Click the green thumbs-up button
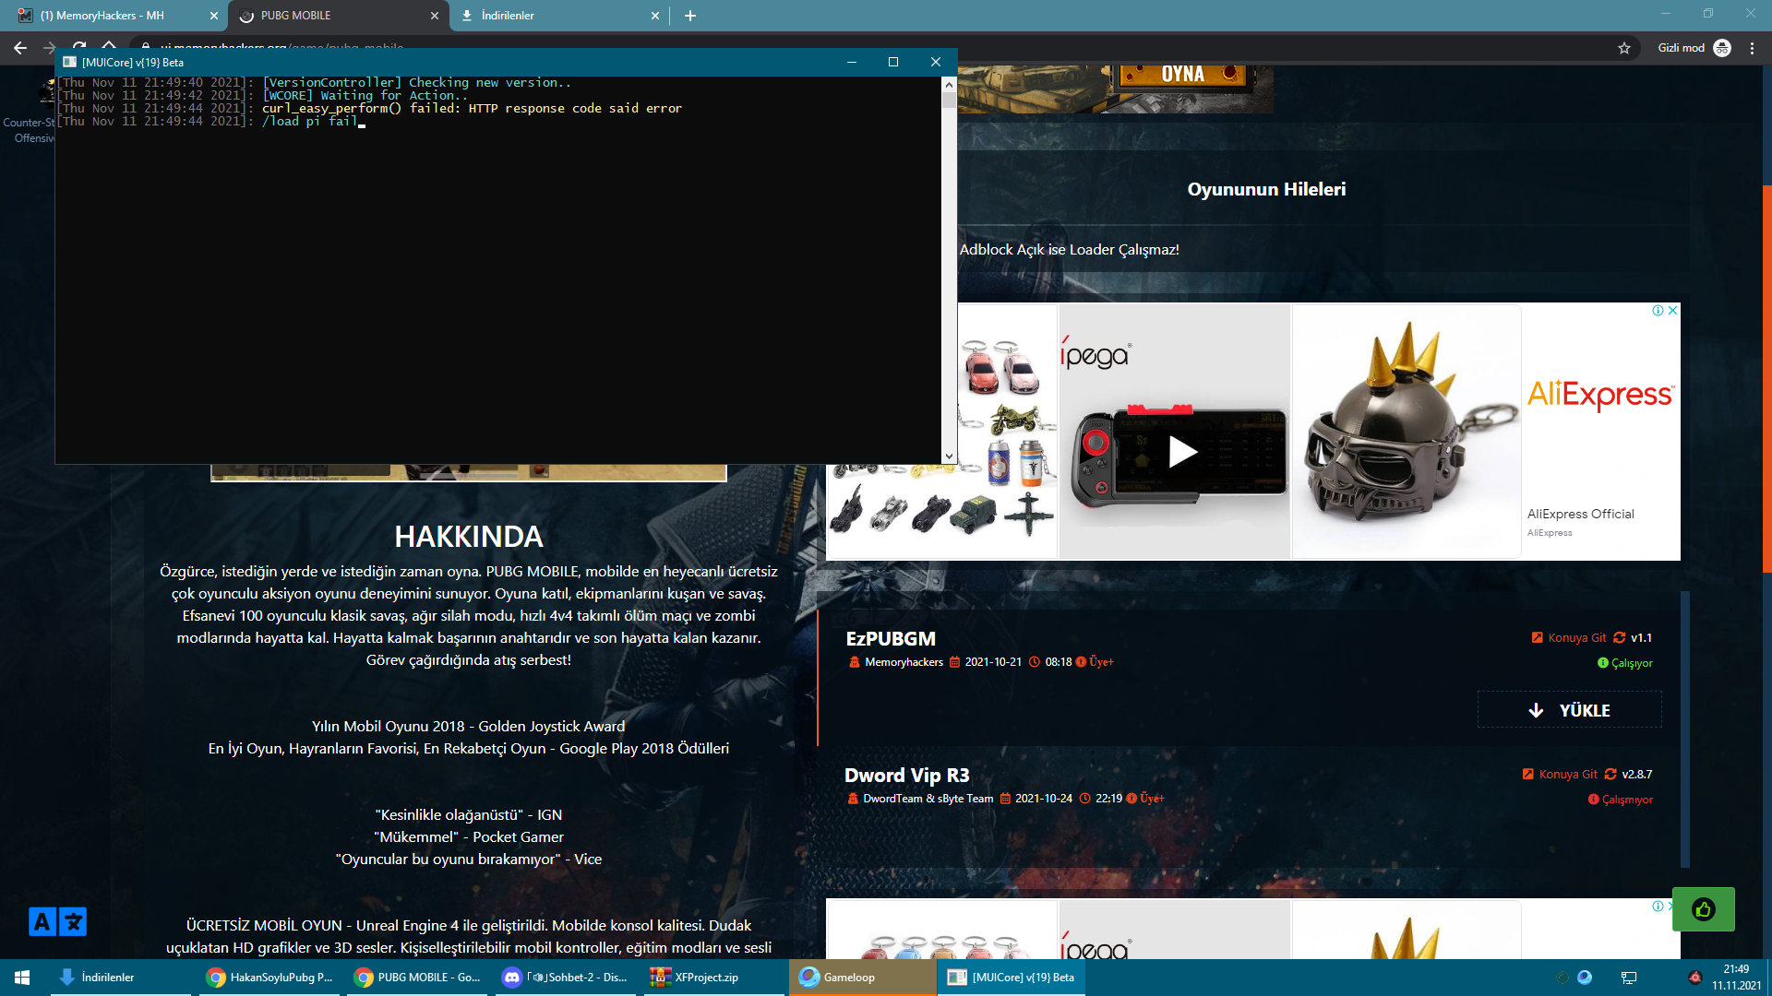This screenshot has height=996, width=1772. point(1703,909)
